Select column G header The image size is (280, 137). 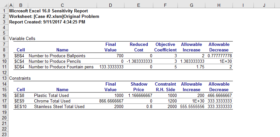click(x=192, y=6)
